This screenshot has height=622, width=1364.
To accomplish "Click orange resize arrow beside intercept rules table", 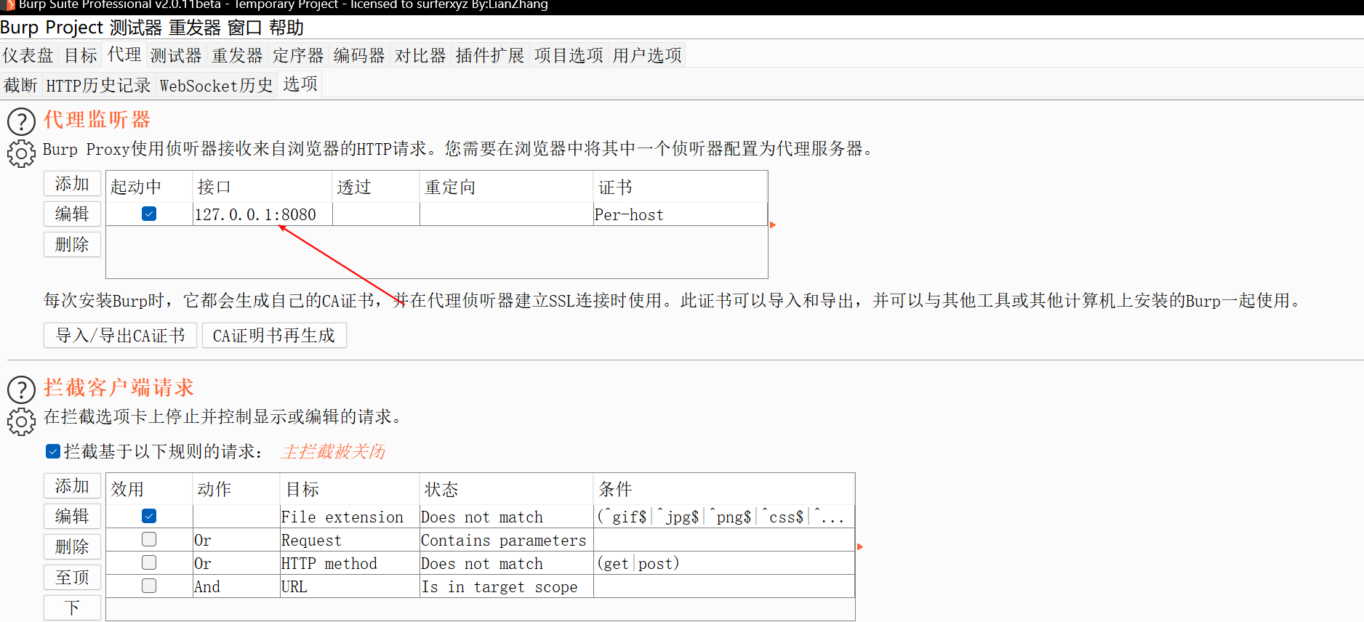I will pos(860,546).
